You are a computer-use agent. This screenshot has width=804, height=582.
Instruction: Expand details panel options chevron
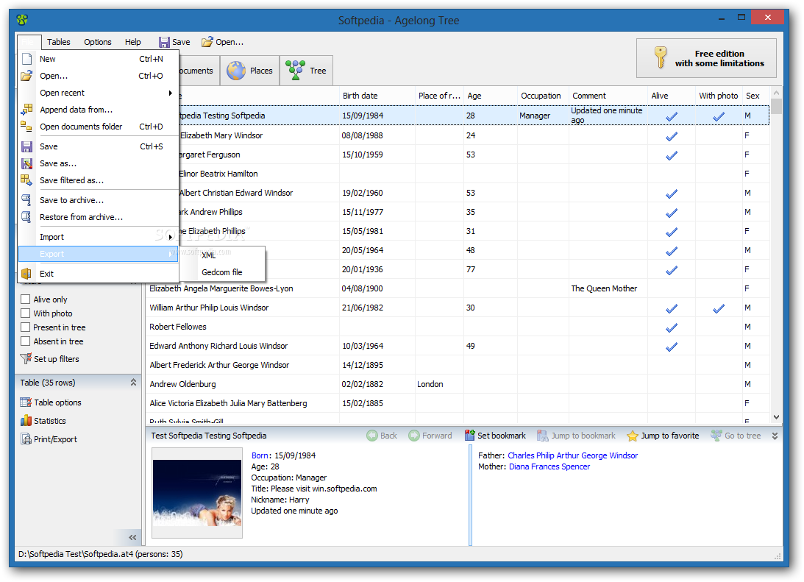(x=775, y=436)
